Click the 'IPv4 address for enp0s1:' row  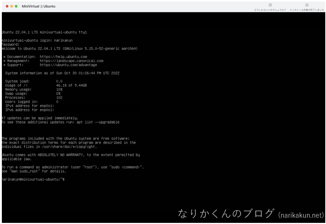point(30,106)
